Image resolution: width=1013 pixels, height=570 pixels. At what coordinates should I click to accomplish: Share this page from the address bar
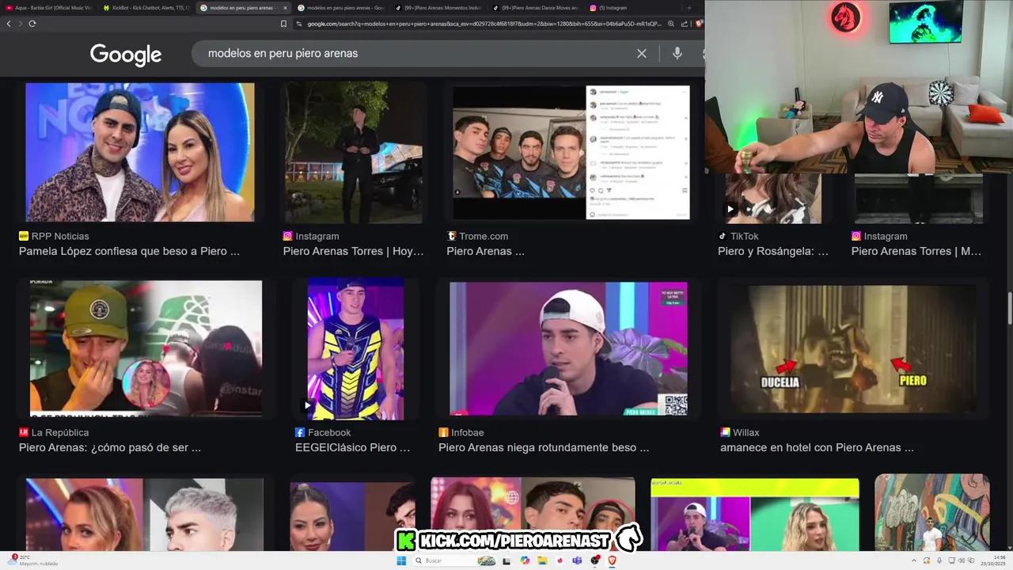click(684, 24)
